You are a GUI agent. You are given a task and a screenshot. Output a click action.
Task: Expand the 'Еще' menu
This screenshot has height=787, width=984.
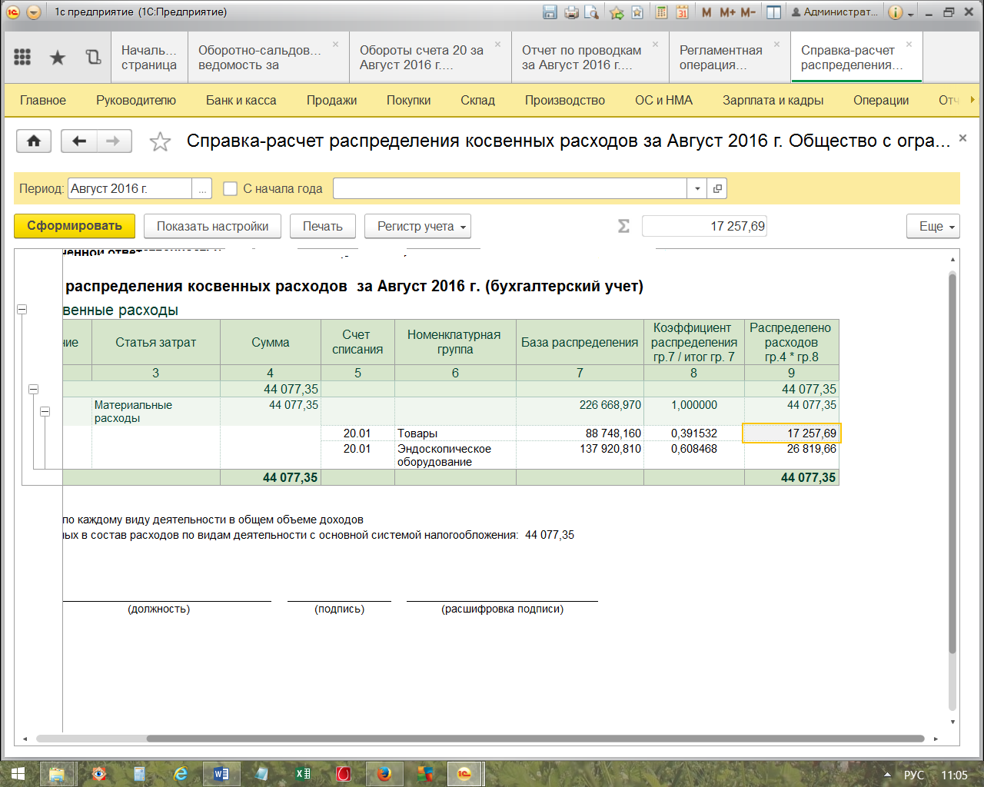pyautogui.click(x=932, y=226)
